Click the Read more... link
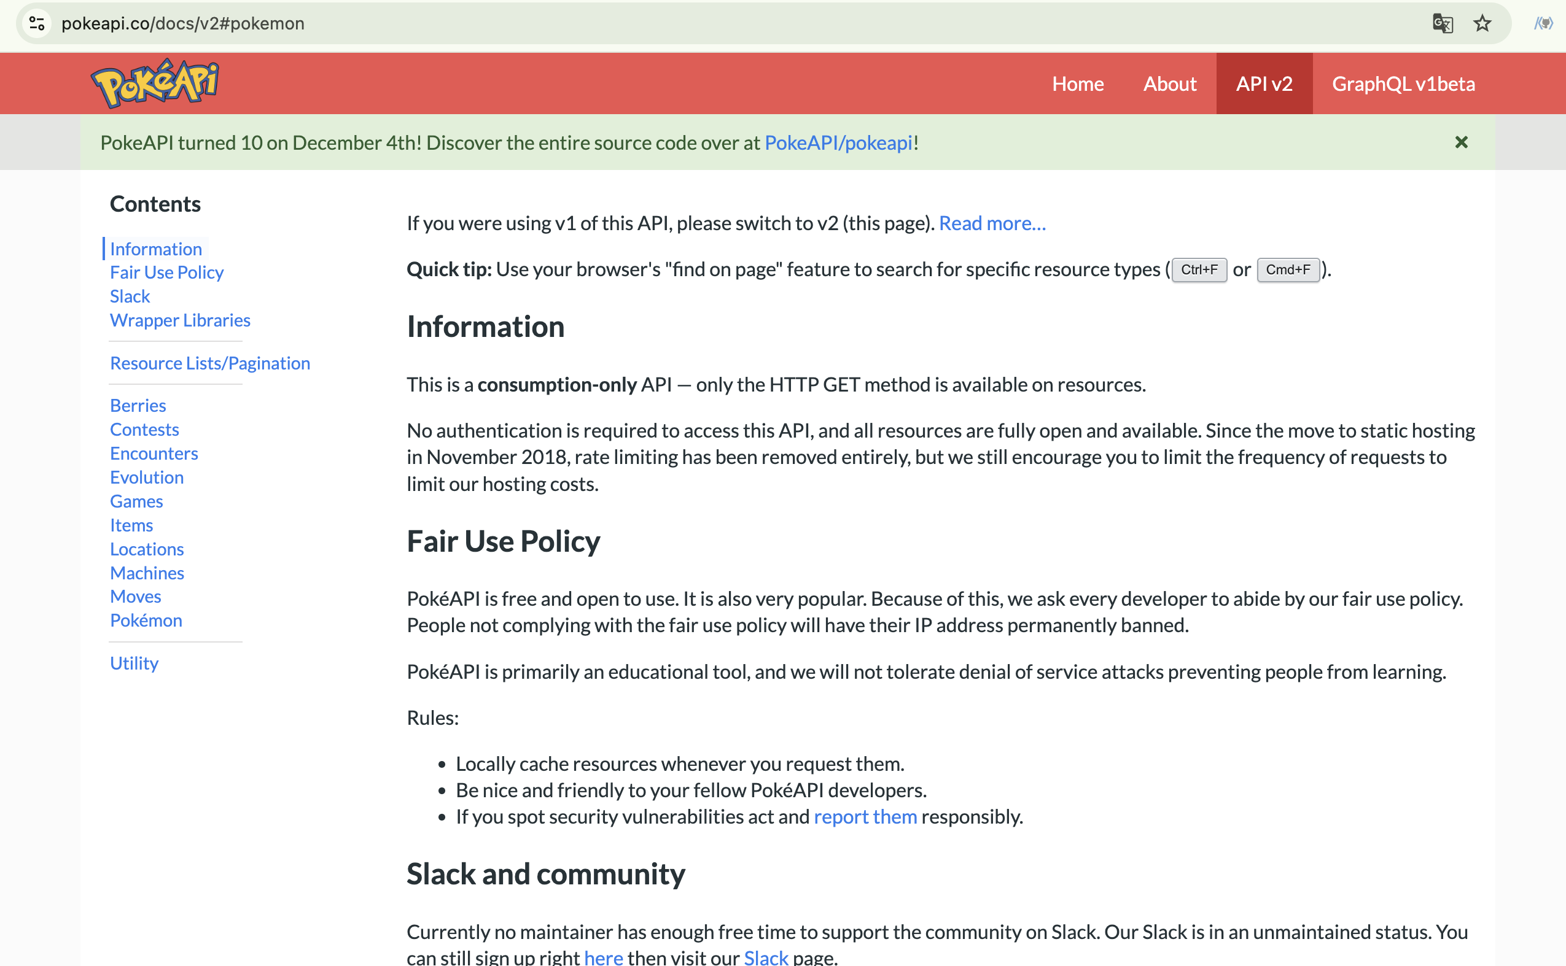Viewport: 1566px width, 966px height. (991, 223)
